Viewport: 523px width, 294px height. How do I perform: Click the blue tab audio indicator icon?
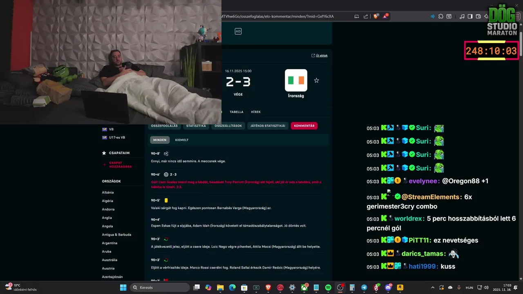pyautogui.click(x=432, y=16)
